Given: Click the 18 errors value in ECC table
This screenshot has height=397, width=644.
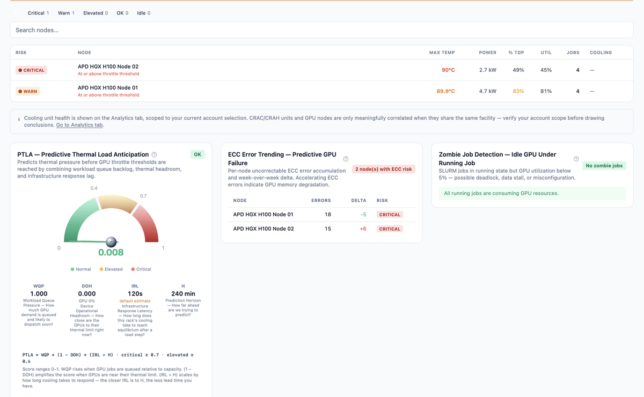Looking at the screenshot, I should point(328,215).
